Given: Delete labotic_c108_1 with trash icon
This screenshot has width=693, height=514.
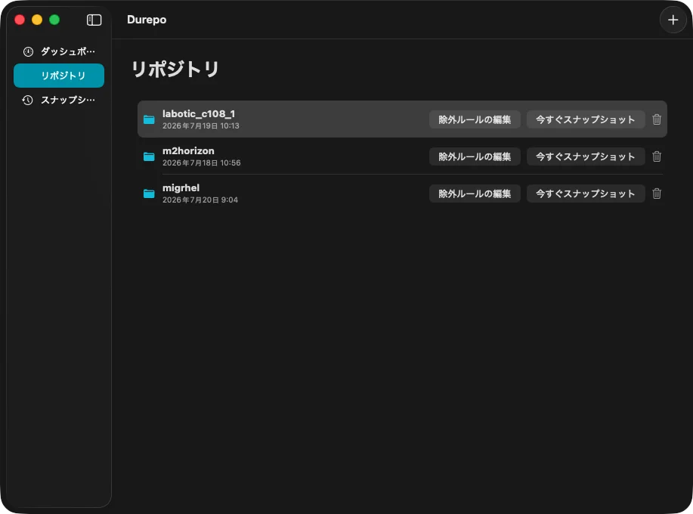Looking at the screenshot, I should click(x=657, y=119).
